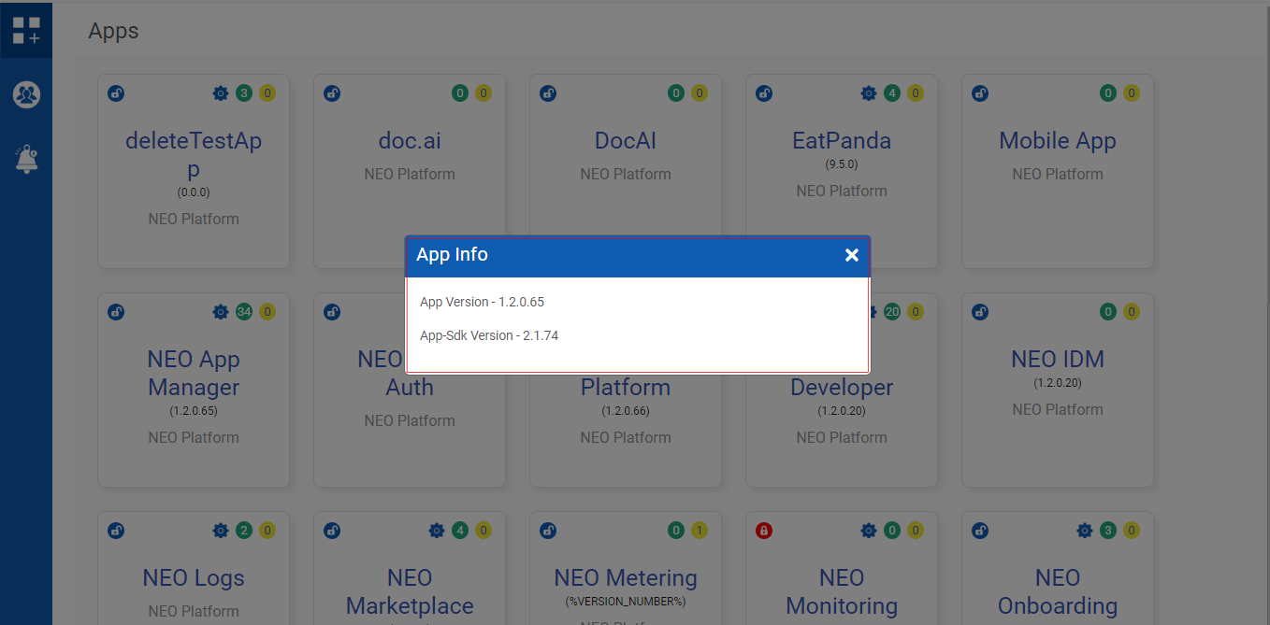Select the App-Sdk Version text line

[489, 335]
